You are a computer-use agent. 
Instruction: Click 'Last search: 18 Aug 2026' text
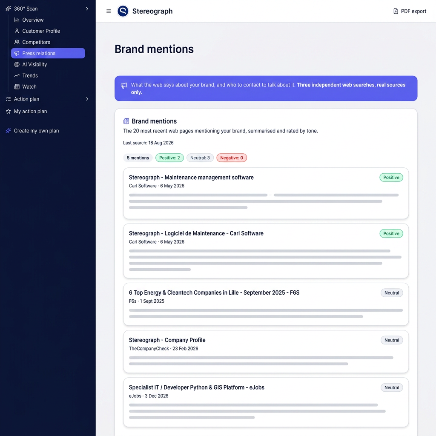tap(148, 143)
